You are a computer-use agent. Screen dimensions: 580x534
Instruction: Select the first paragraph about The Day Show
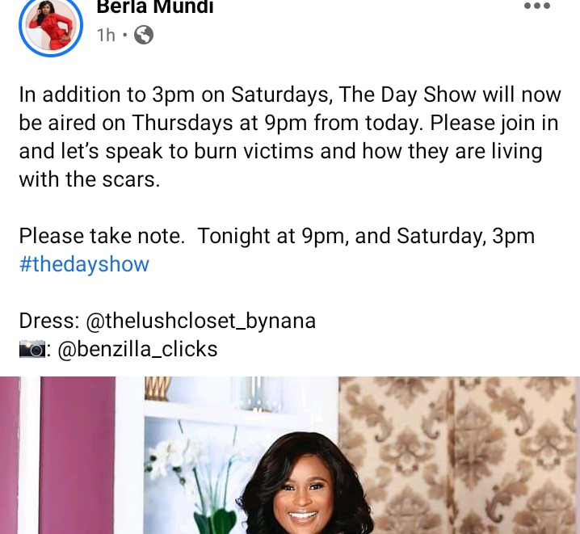(290, 137)
